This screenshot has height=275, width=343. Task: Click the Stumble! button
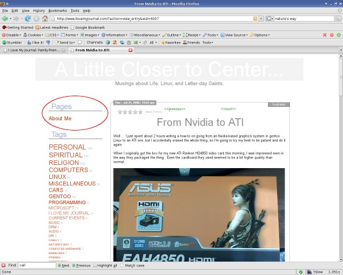coord(12,42)
